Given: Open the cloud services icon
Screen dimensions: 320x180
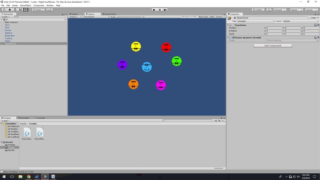Looking at the screenshot, I should point(269,10).
